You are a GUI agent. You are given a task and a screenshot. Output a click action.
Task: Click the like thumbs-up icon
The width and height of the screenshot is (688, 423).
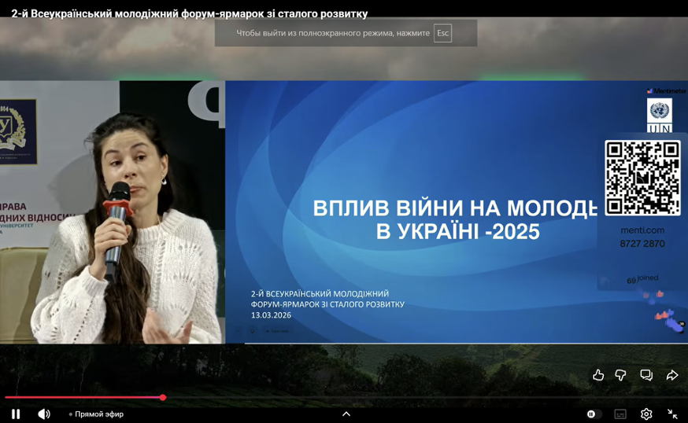click(x=598, y=375)
